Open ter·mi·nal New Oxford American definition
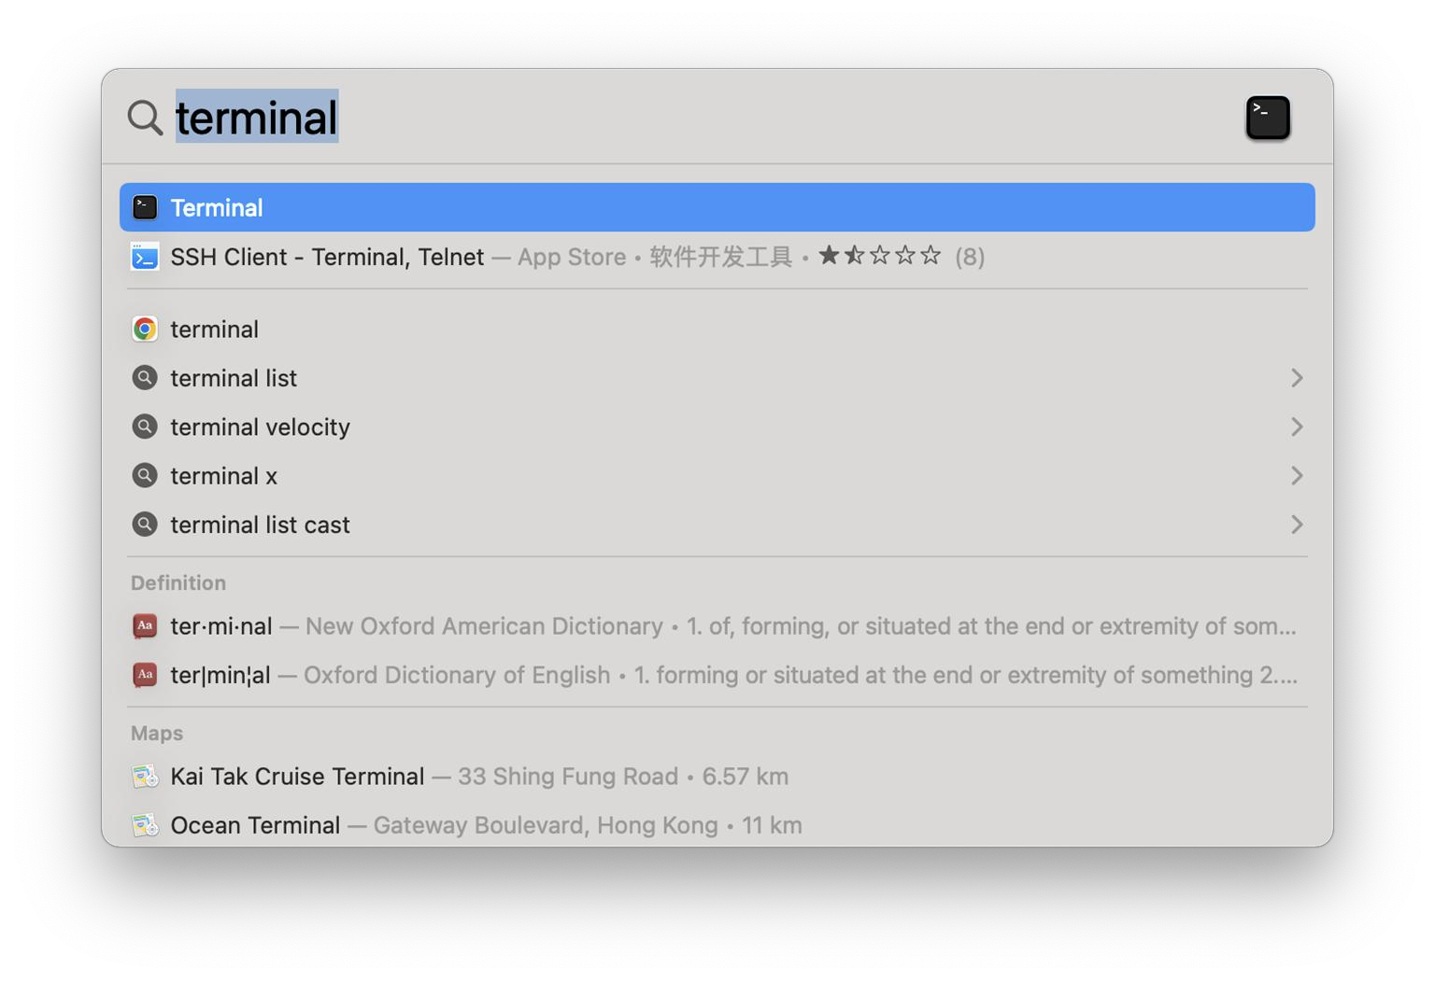This screenshot has height=981, width=1435. pos(717,626)
